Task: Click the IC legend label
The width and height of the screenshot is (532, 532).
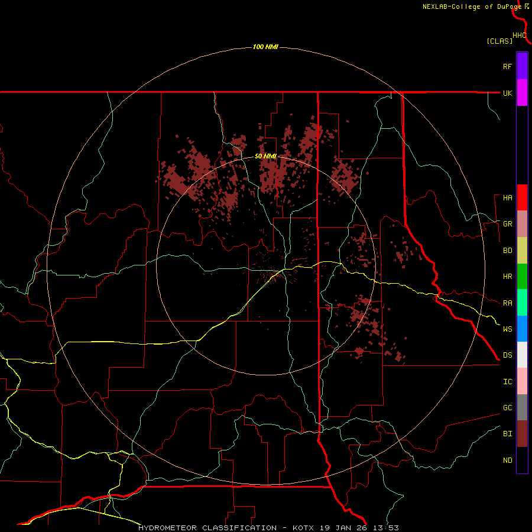Action: click(507, 382)
